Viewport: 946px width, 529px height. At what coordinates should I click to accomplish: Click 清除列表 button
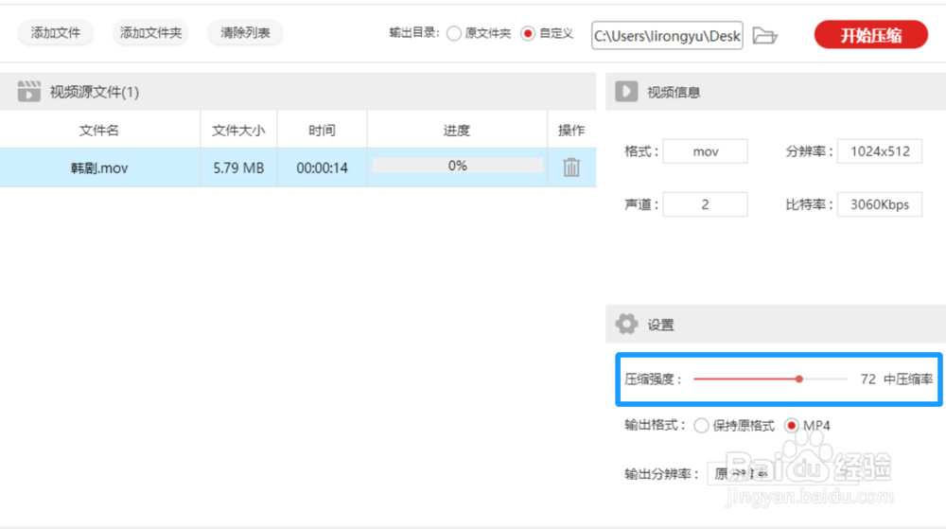click(x=245, y=32)
